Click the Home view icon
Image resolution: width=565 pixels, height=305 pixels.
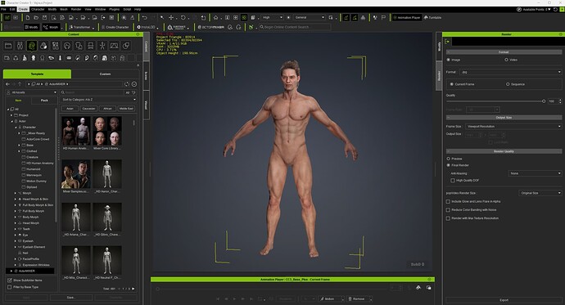[x=216, y=17]
